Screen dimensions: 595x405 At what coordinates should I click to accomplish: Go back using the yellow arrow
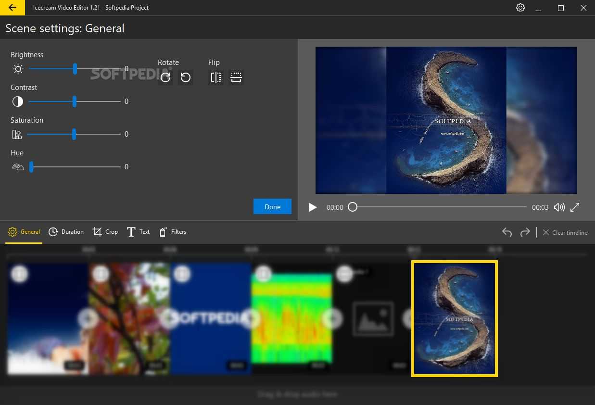coord(13,8)
